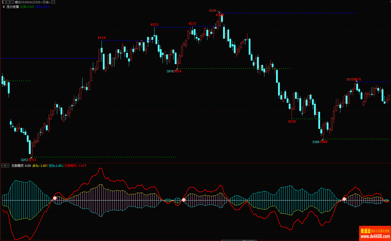The image size is (391, 241).
Task: Click the previous/next contract arrows icon in main chart header
Action: coord(8,2)
